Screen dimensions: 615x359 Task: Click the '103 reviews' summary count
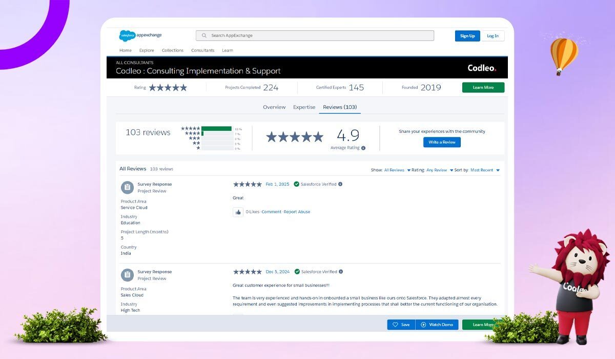[148, 132]
